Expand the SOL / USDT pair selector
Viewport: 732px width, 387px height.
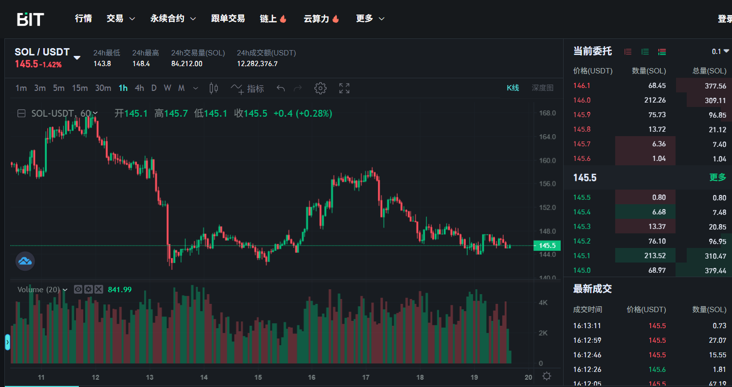77,58
